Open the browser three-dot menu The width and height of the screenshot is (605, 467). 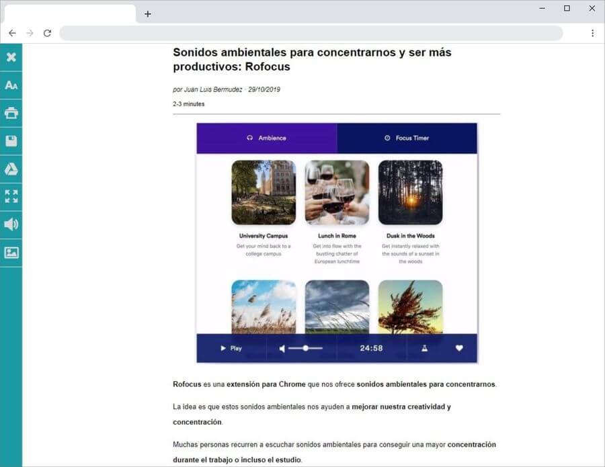[x=593, y=33]
